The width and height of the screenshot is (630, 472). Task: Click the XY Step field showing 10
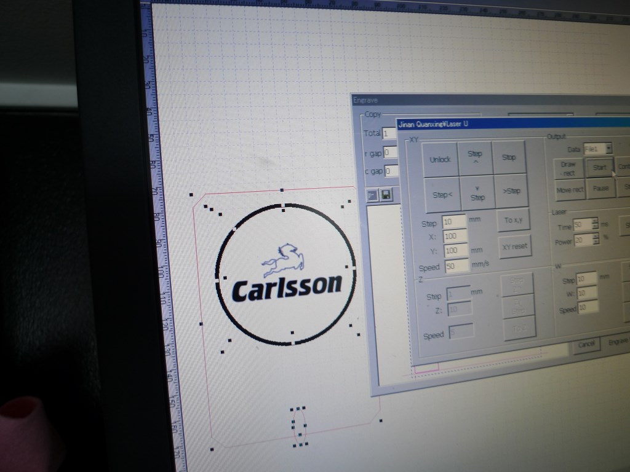point(454,221)
